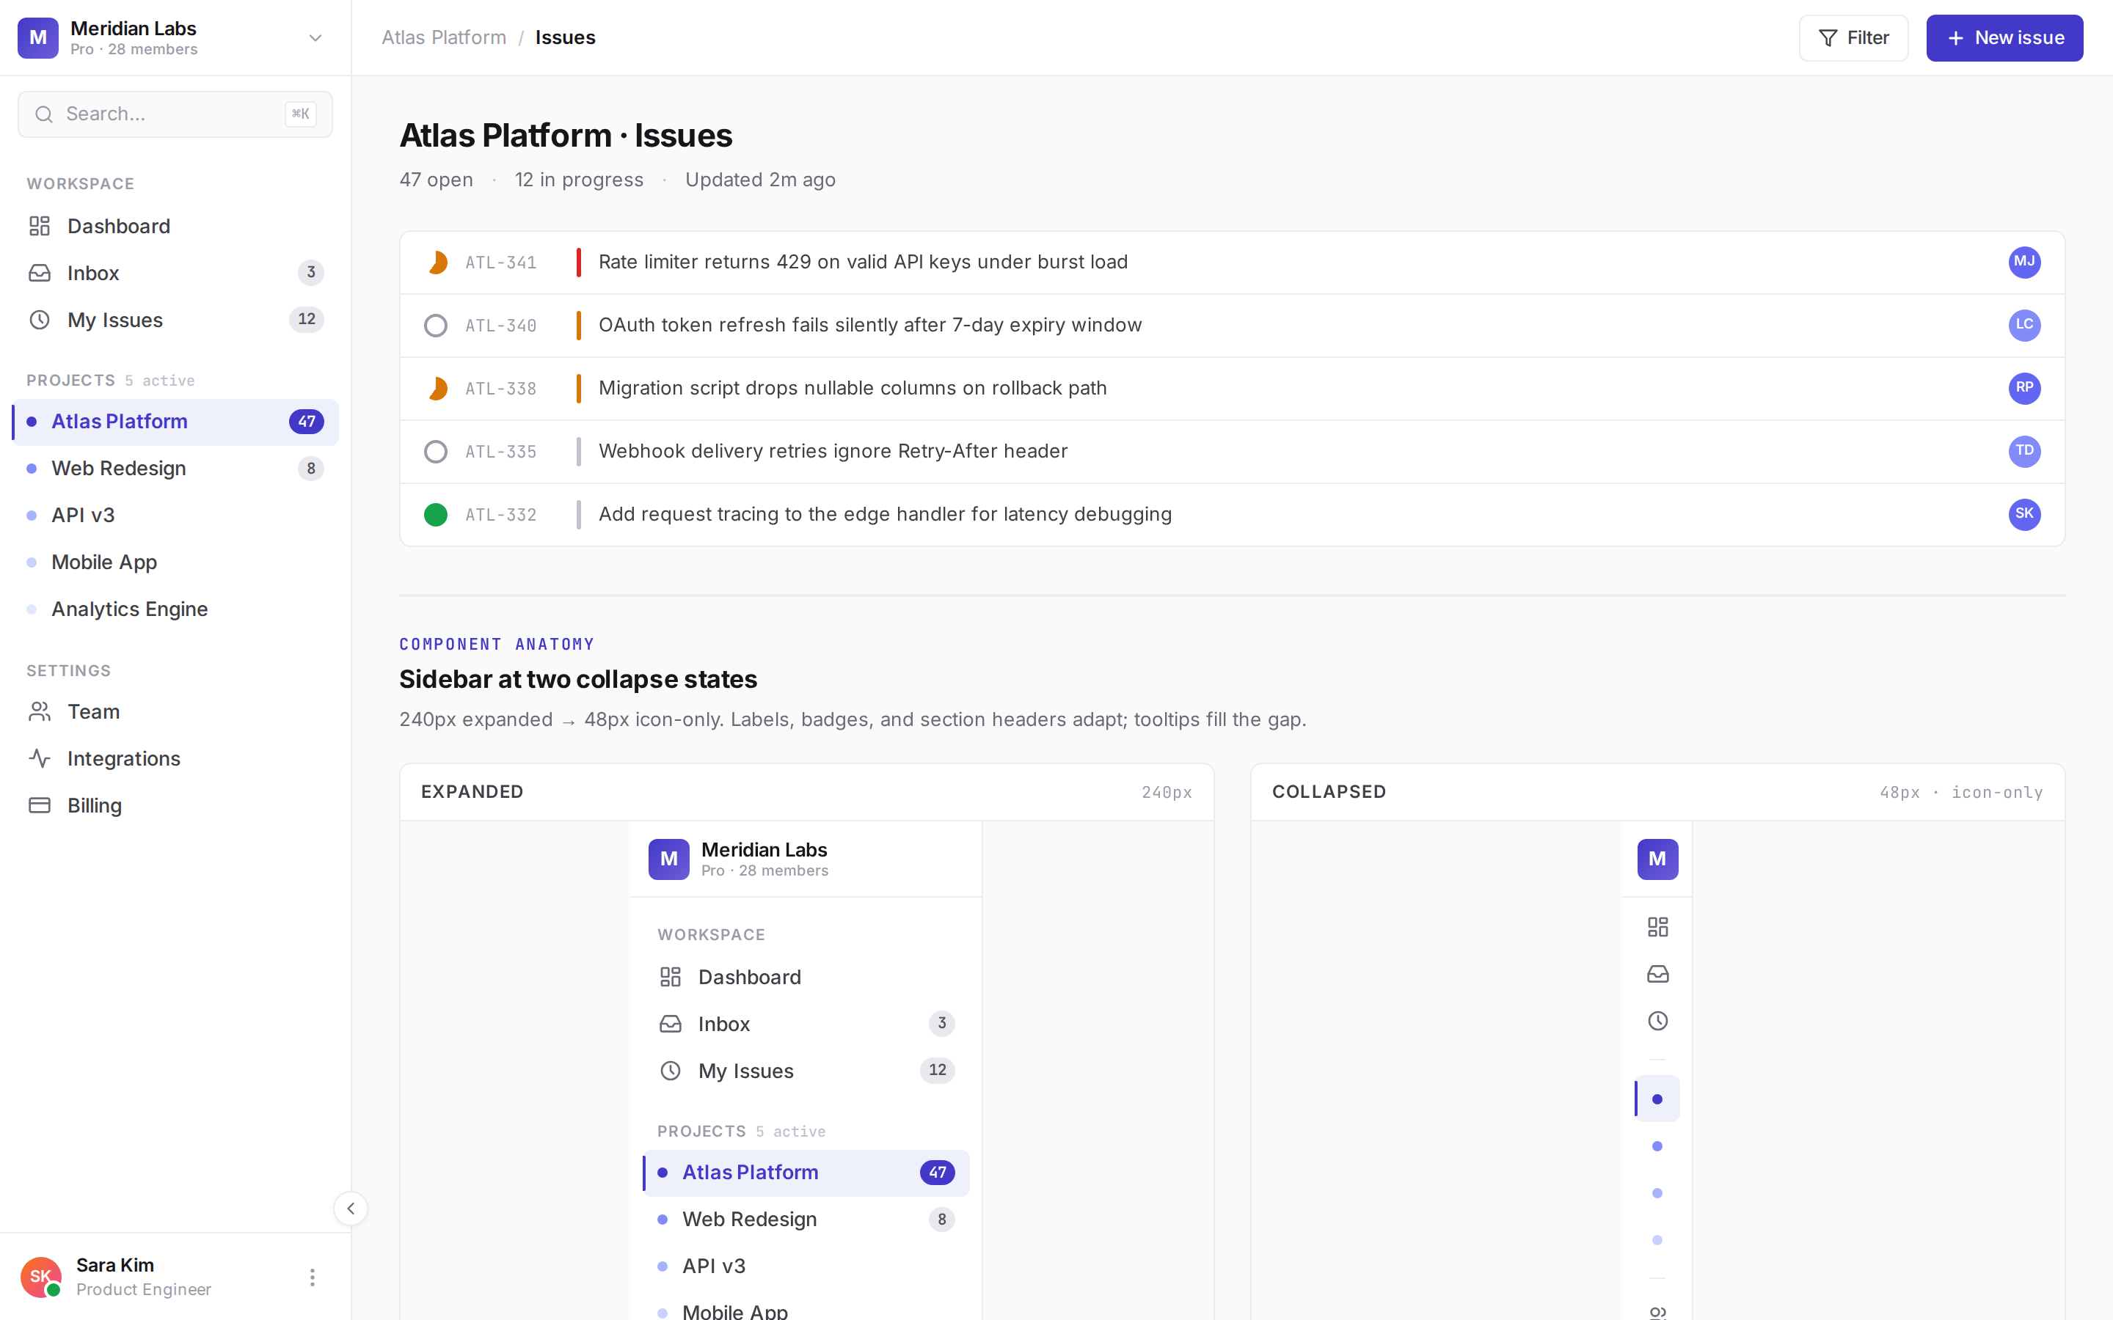Click the Filter funnel icon
This screenshot has height=1320, width=2113.
pos(1828,37)
